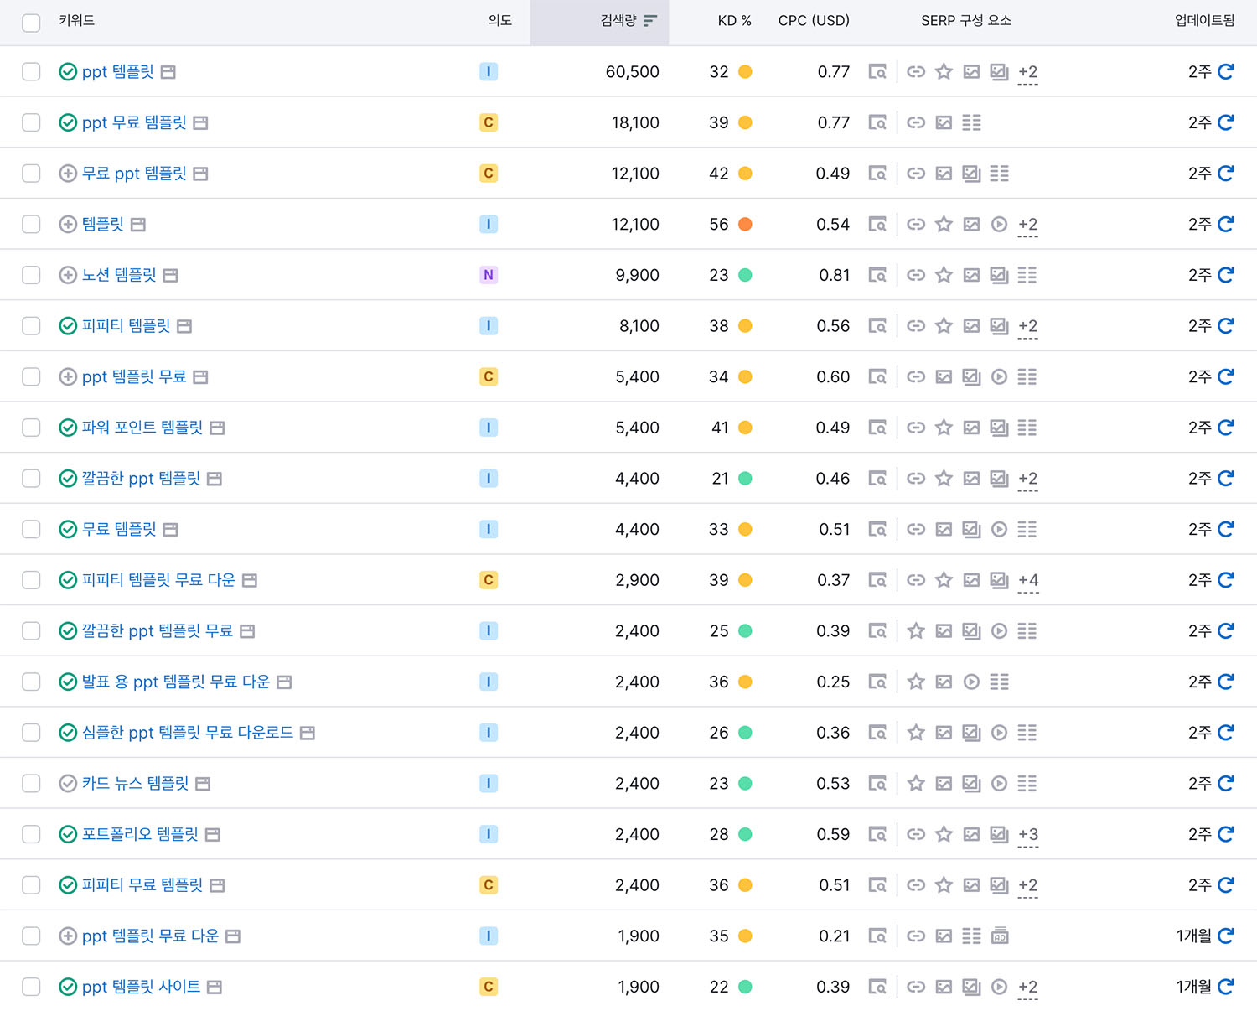
Task: Click link icon in '파워 포인트 템플릿' row
Action: pyautogui.click(x=916, y=428)
